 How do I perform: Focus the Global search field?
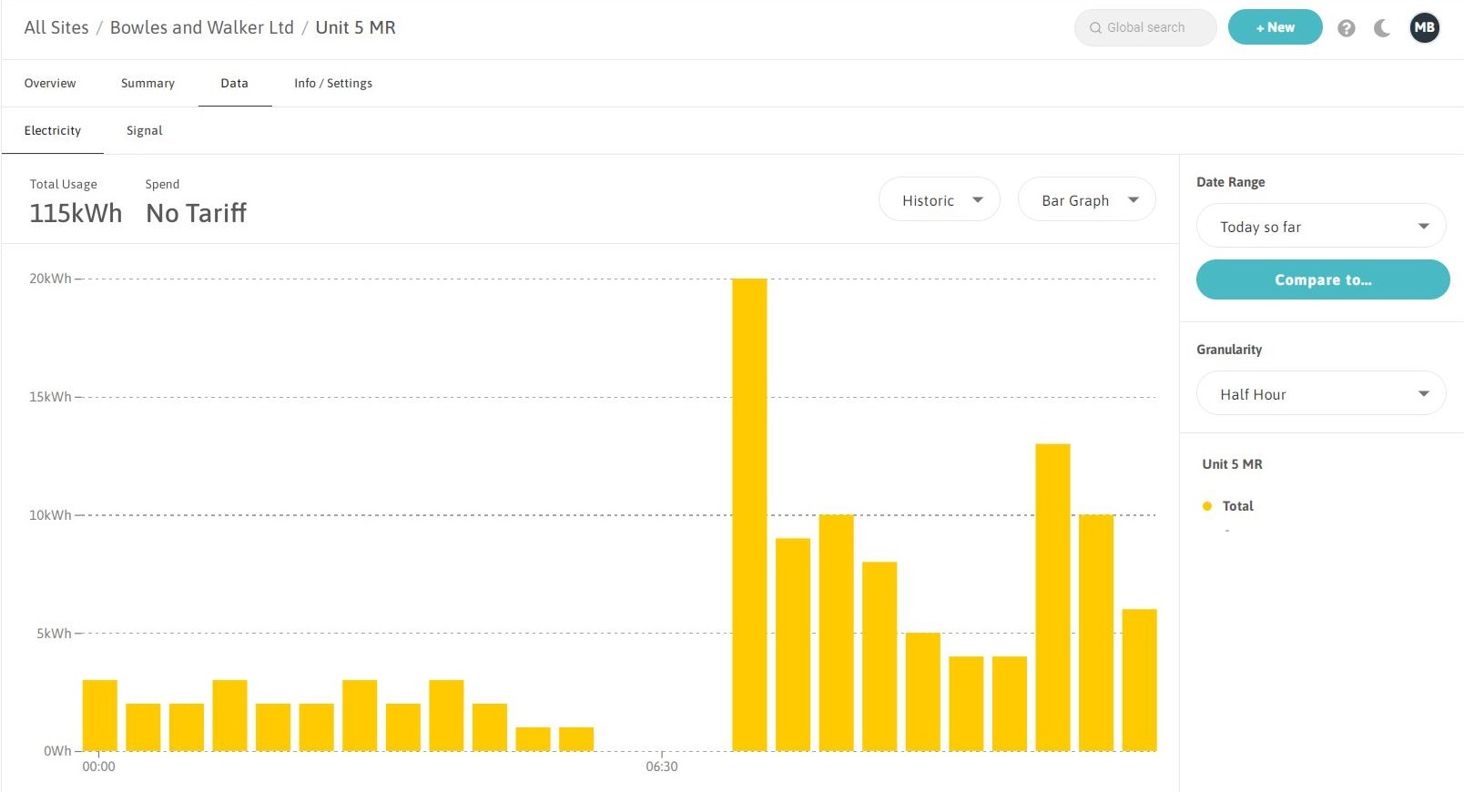(1145, 27)
